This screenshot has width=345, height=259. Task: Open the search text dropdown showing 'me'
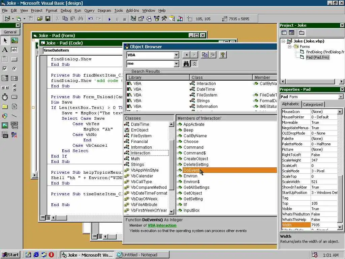177,64
